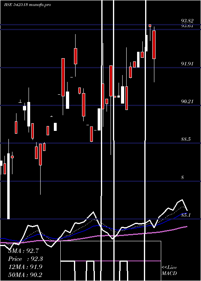Click the BSE 542513 munafa.pro title
This screenshot has height=281, width=201.
click(x=27, y=5)
